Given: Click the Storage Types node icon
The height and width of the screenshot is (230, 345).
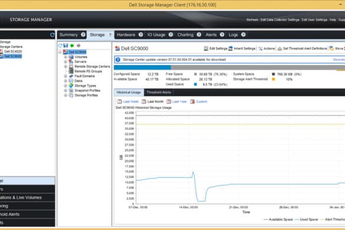Looking at the screenshot, I should pos(71,86).
